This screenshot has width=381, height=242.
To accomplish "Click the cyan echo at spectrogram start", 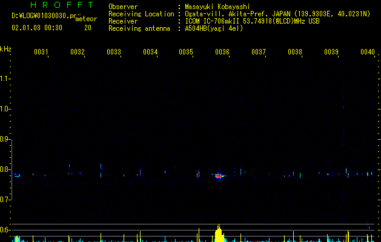I will coord(17,175).
